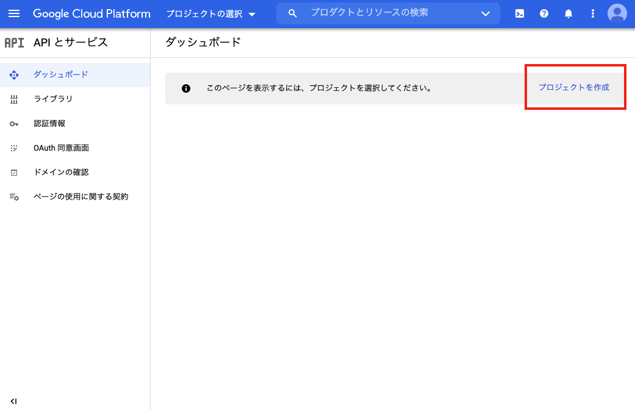Click the key icon next to 認証情報
The height and width of the screenshot is (410, 635).
coord(13,123)
